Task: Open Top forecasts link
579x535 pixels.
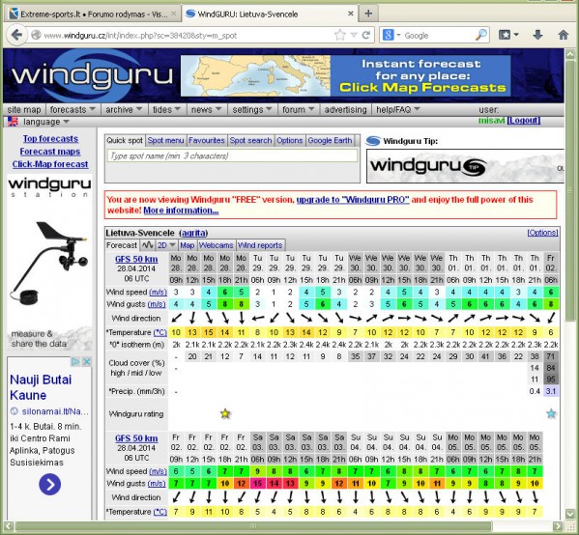Action: (50, 139)
